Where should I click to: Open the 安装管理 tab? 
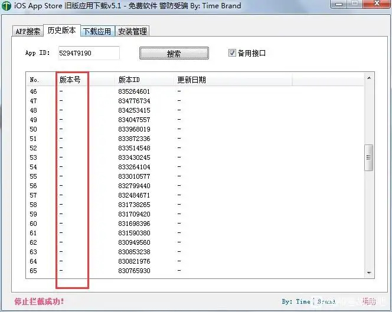[x=132, y=31]
